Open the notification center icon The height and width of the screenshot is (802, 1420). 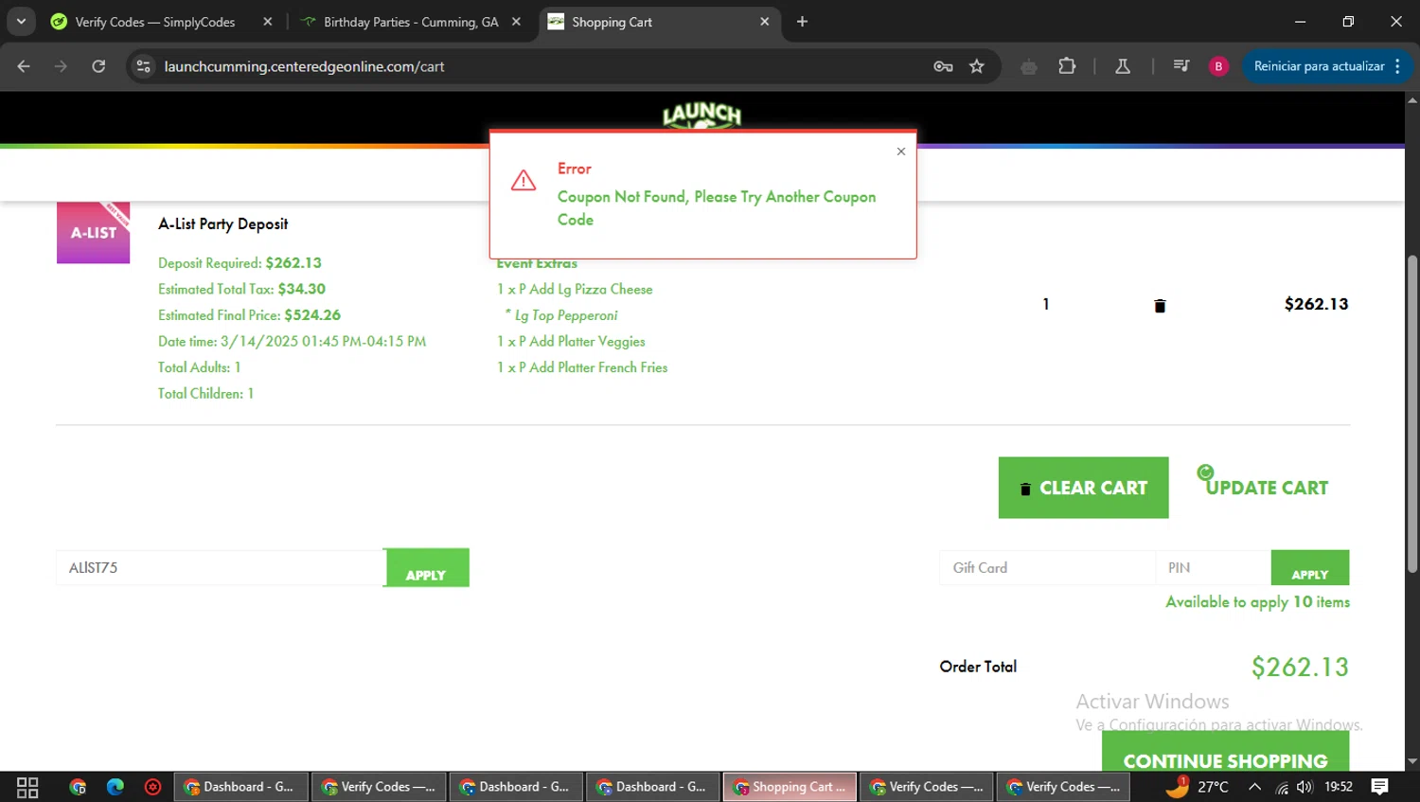[1379, 787]
